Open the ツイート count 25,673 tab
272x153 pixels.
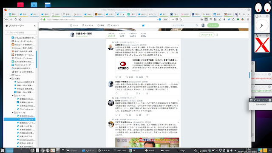point(111,35)
